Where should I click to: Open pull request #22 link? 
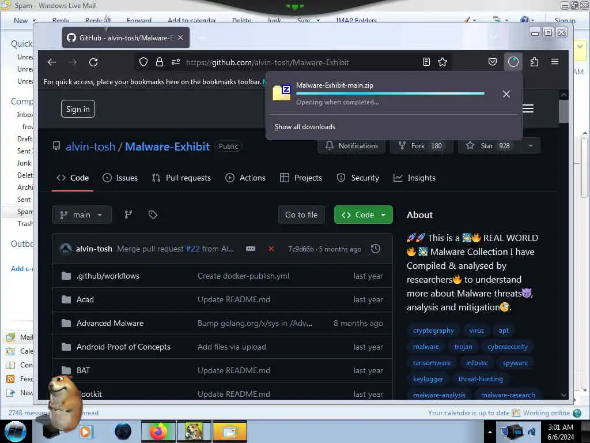point(192,249)
